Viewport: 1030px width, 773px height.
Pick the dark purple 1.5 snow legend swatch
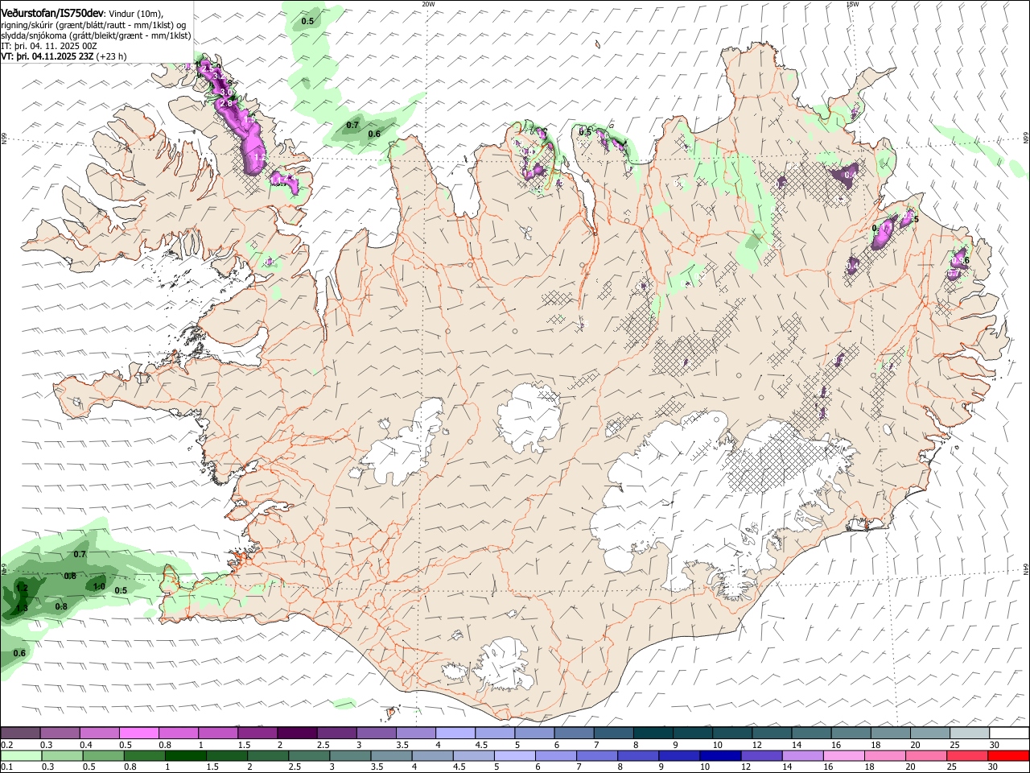[257, 733]
